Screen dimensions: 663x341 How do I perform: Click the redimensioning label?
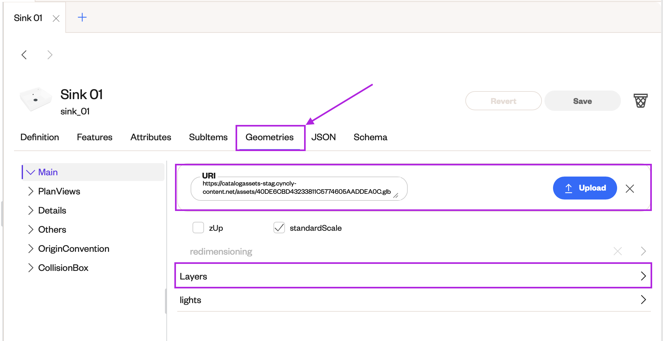coord(221,251)
